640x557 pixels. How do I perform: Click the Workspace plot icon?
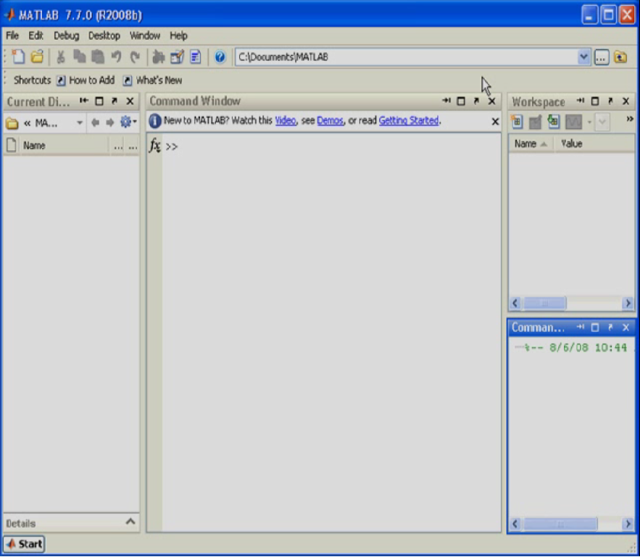(574, 122)
